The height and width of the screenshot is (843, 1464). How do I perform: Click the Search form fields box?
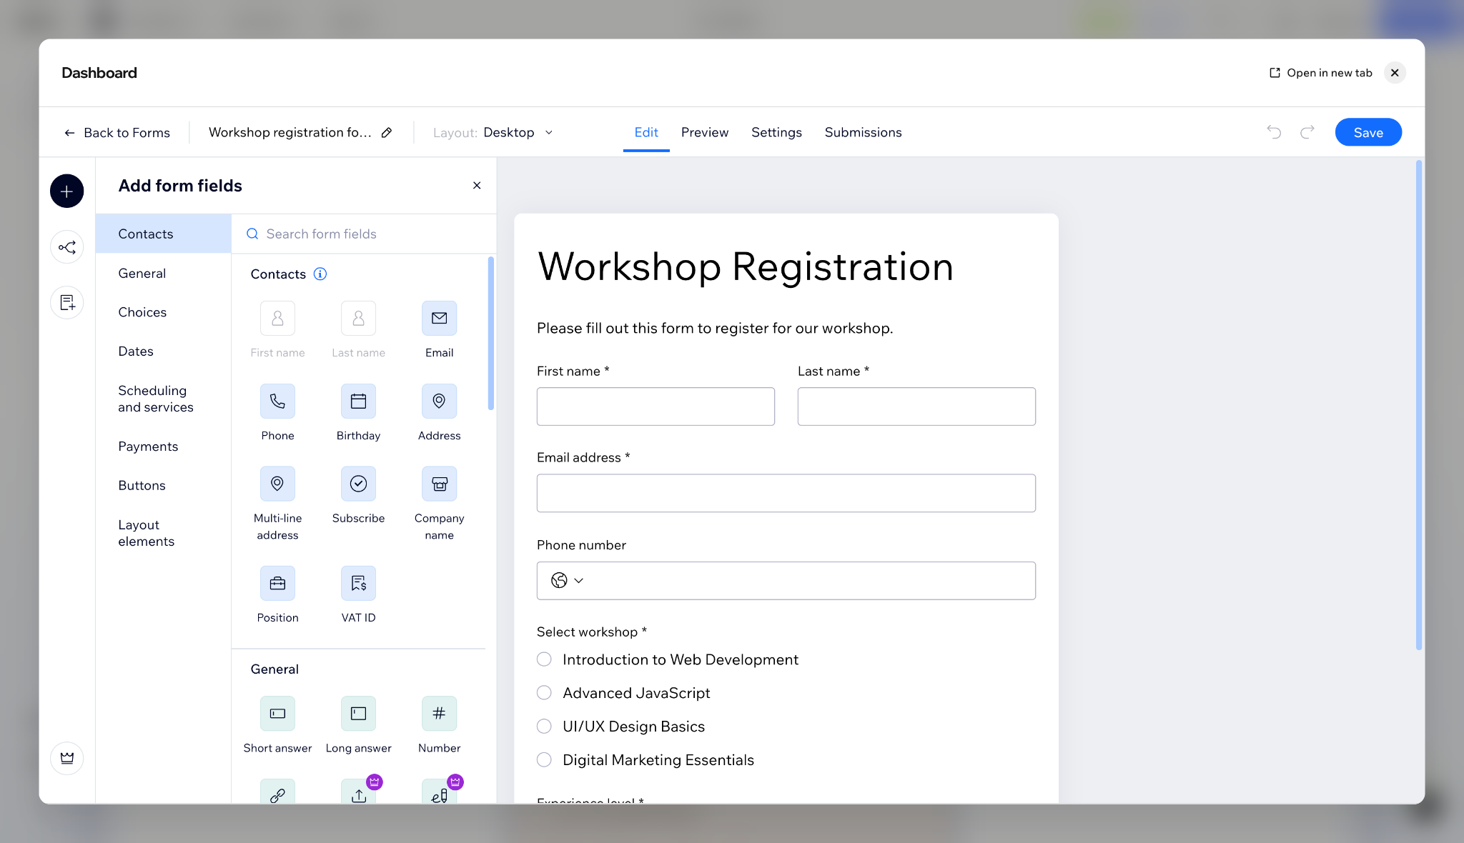363,234
